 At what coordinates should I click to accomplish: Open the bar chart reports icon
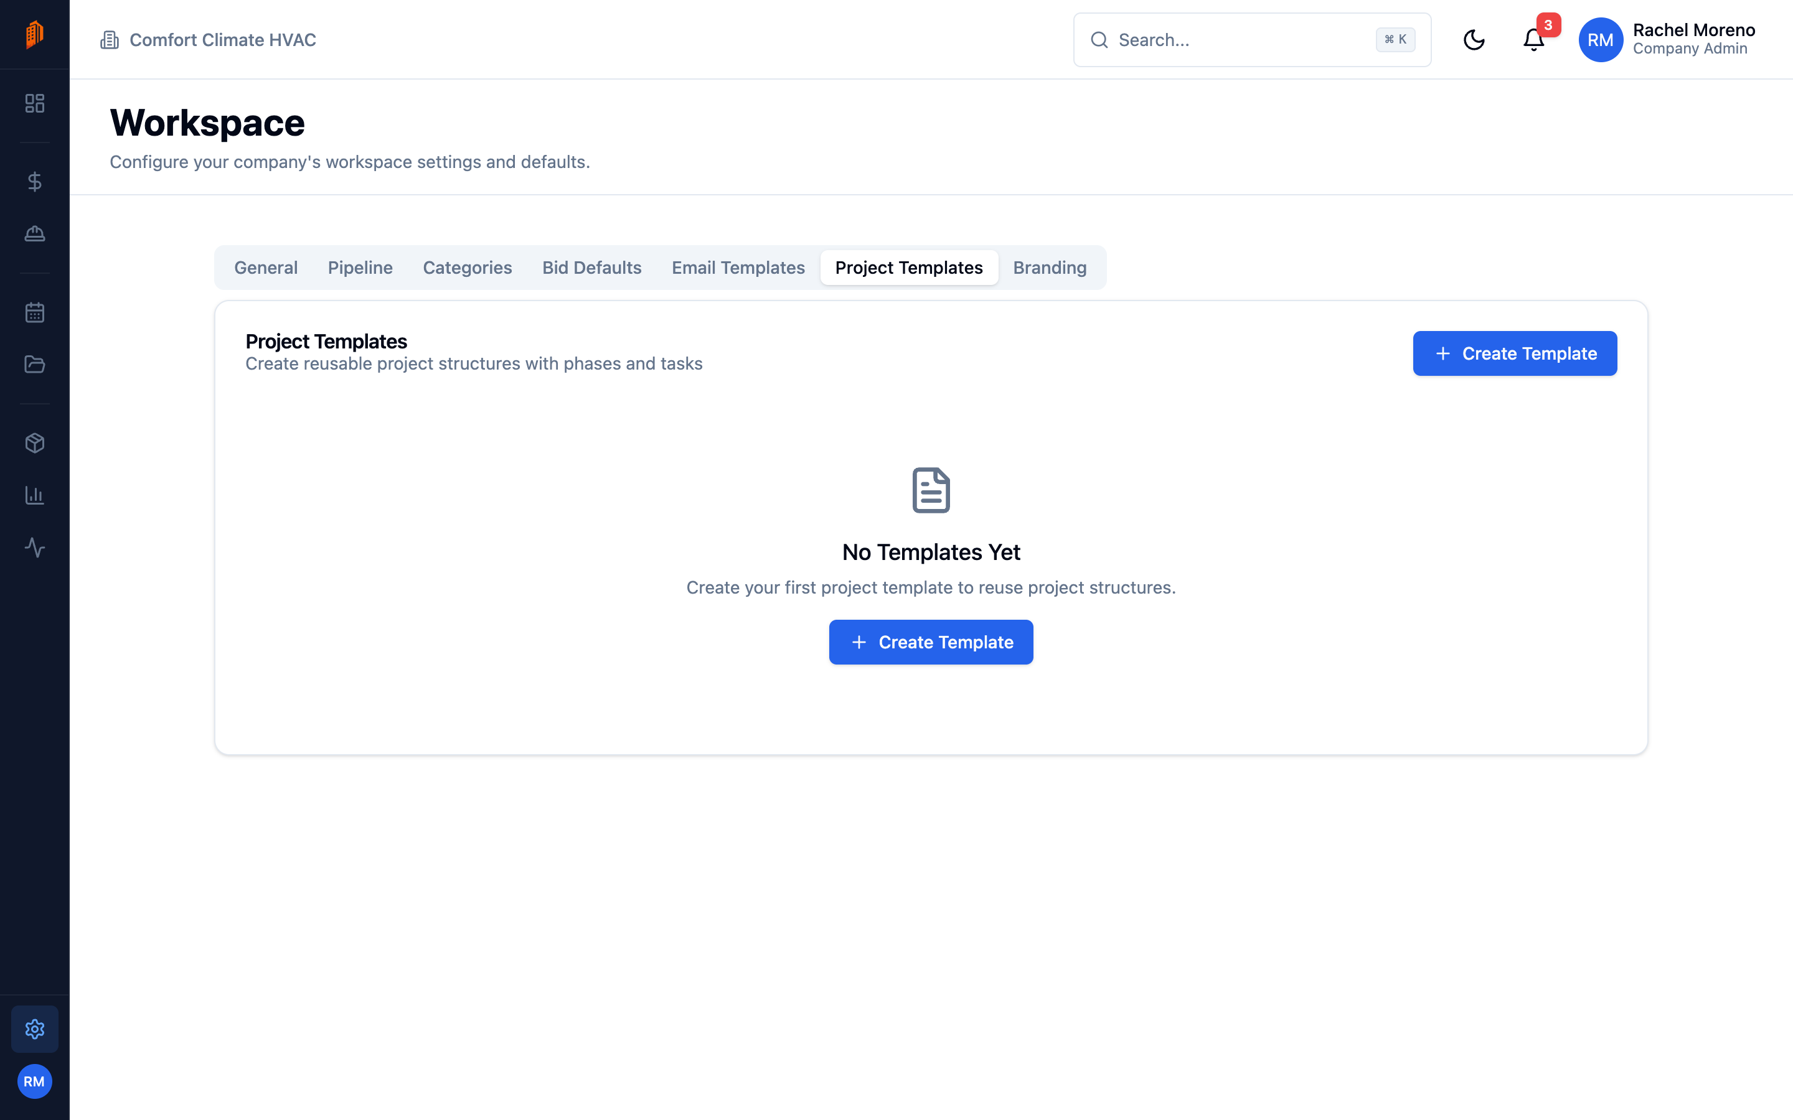(x=35, y=495)
